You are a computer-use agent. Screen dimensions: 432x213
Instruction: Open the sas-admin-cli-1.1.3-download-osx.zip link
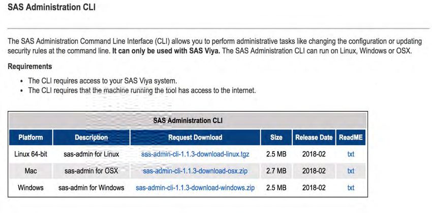[x=195, y=171]
